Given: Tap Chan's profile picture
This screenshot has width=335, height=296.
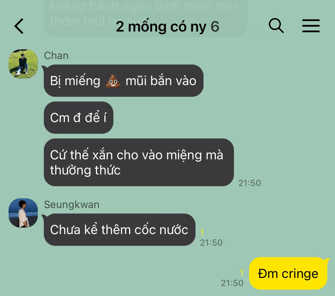Looking at the screenshot, I should 23,64.
